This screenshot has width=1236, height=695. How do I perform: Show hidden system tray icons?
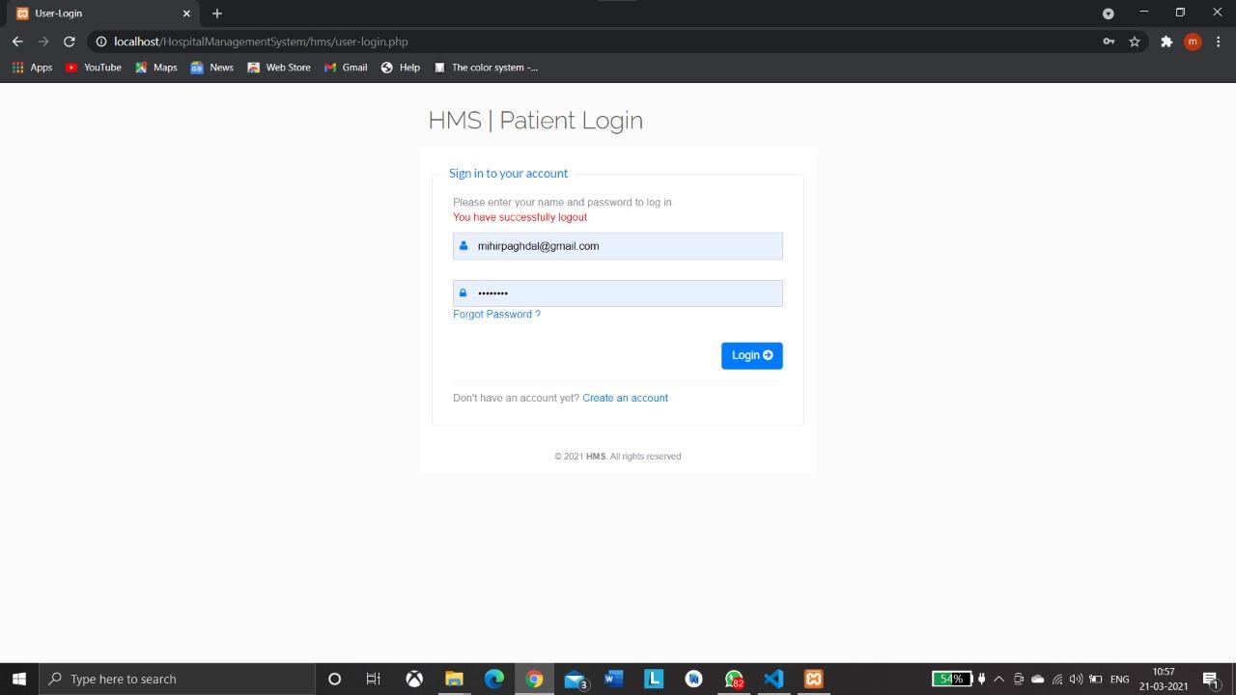click(x=998, y=679)
